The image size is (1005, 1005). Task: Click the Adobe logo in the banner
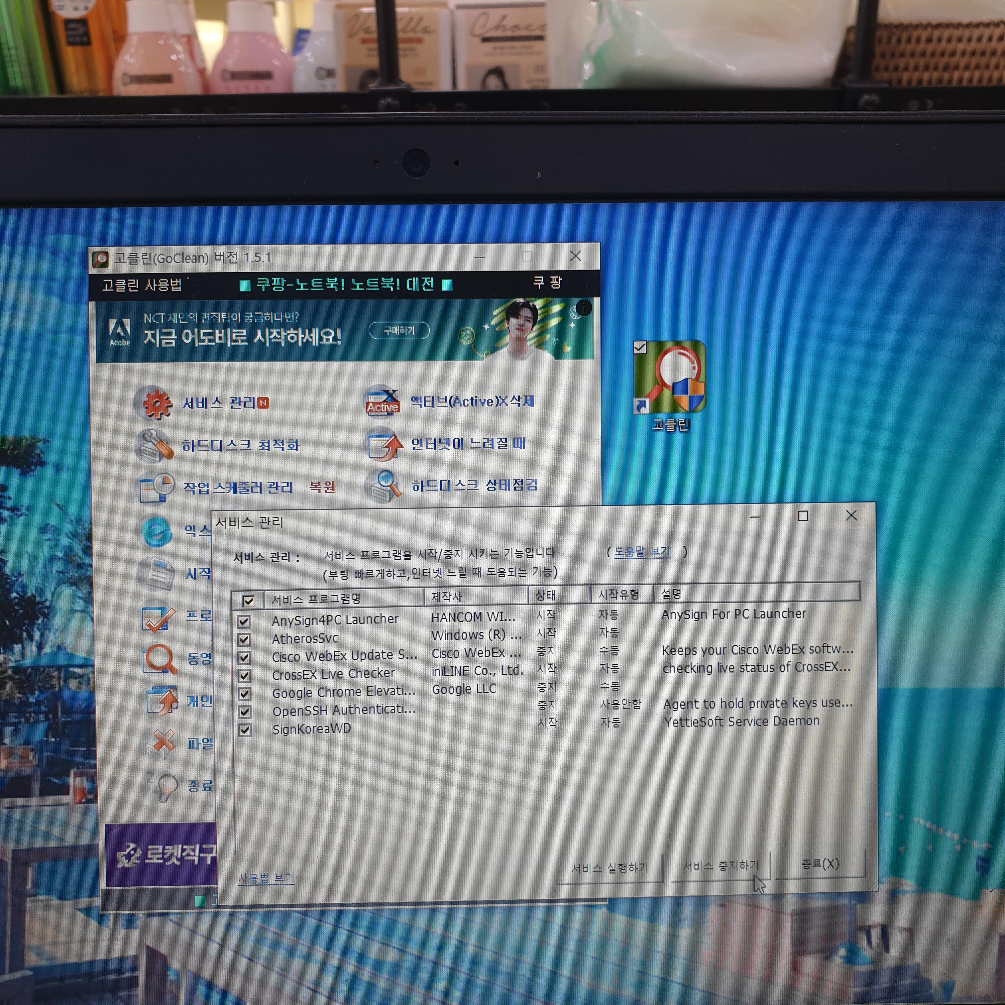coord(119,332)
